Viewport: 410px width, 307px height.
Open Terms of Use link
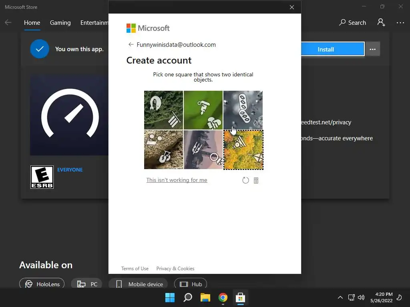[135, 268]
